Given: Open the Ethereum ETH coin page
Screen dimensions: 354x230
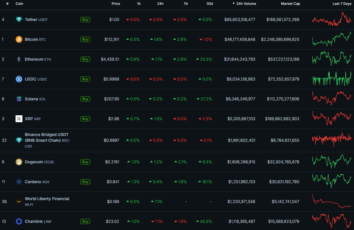Looking at the screenshot, I should click(x=38, y=59).
